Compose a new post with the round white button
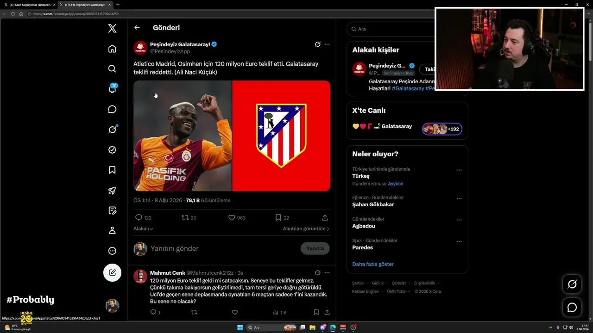This screenshot has height=333, width=593. (112, 272)
